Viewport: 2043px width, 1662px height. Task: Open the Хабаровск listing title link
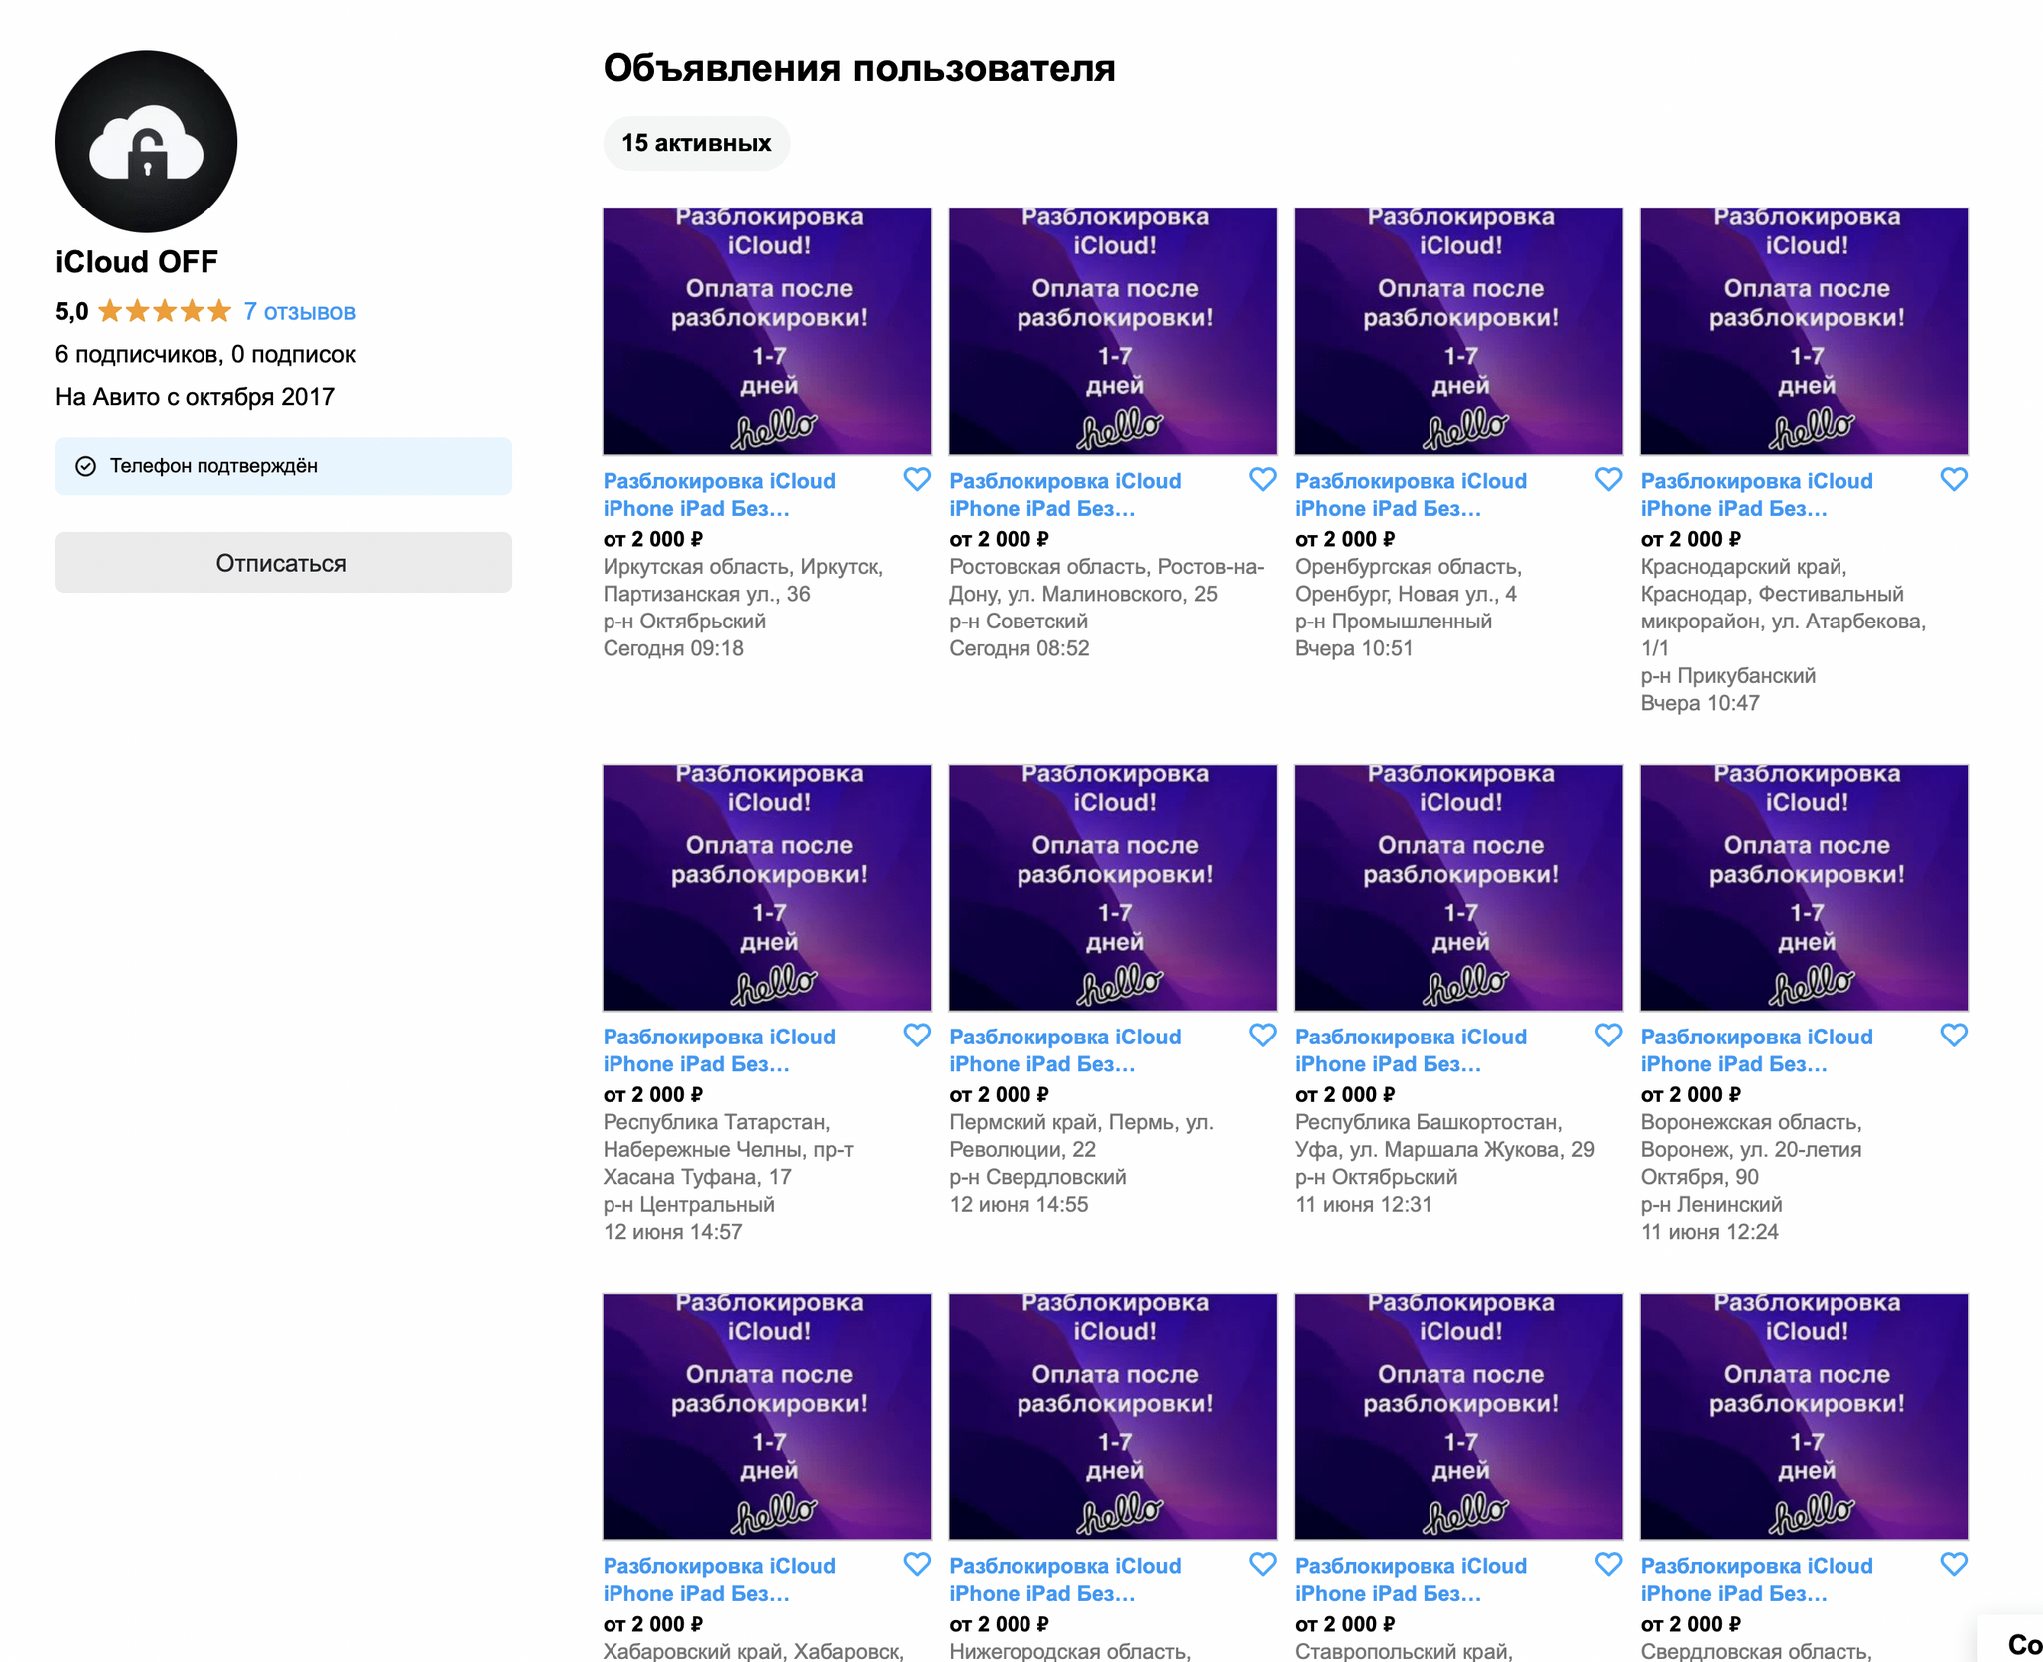[x=719, y=1580]
